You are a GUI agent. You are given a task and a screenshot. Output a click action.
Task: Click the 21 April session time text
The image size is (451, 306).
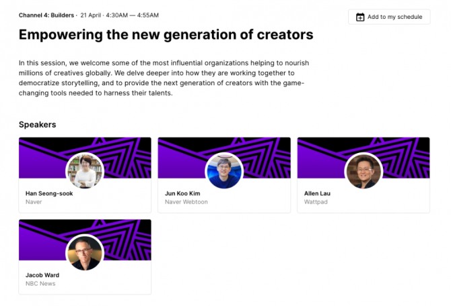click(120, 14)
